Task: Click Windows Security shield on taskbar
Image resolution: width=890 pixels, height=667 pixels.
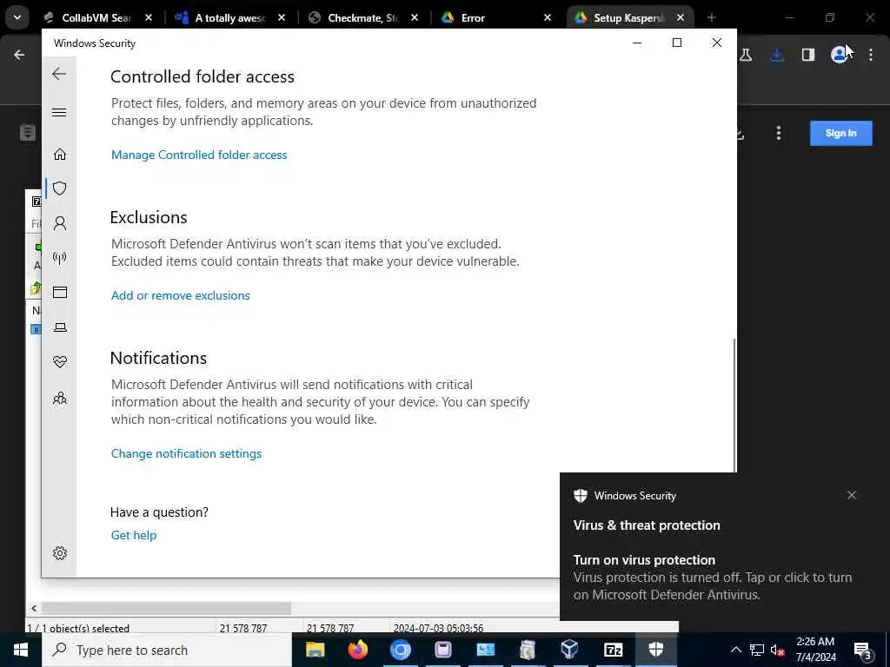Action: pos(655,650)
